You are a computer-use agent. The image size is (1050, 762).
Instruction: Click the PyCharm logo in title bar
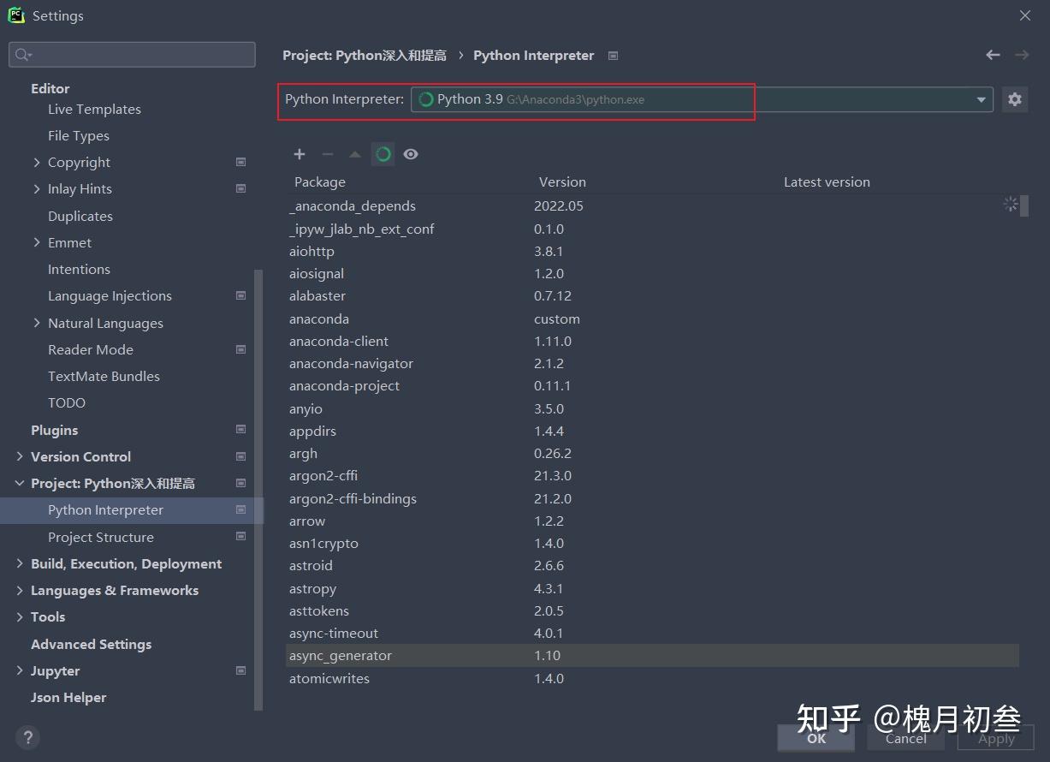coord(16,15)
